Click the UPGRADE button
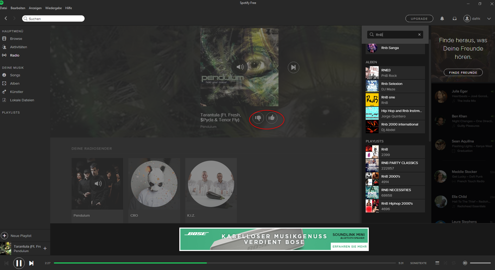The height and width of the screenshot is (270, 495). [419, 18]
